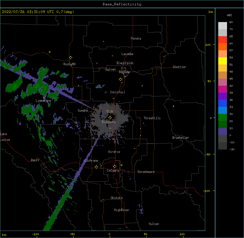Click the pink 42–45 dBZ legend swatch
Screen dimensions: 244x238
point(222,82)
